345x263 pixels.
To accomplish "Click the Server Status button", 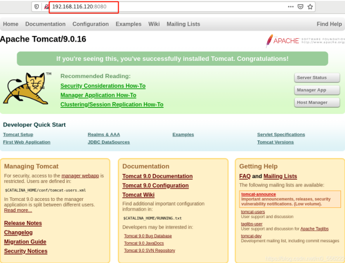I will [317, 78].
